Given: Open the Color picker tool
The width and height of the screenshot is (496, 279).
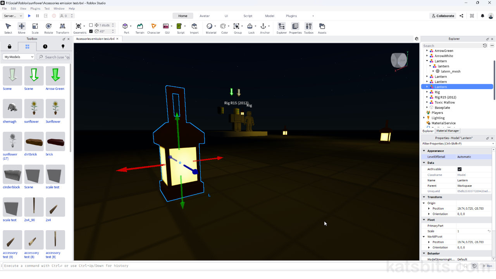Looking at the screenshot, I should pos(223,26).
